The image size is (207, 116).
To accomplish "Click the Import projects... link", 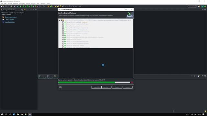I will (x=10, y=22).
